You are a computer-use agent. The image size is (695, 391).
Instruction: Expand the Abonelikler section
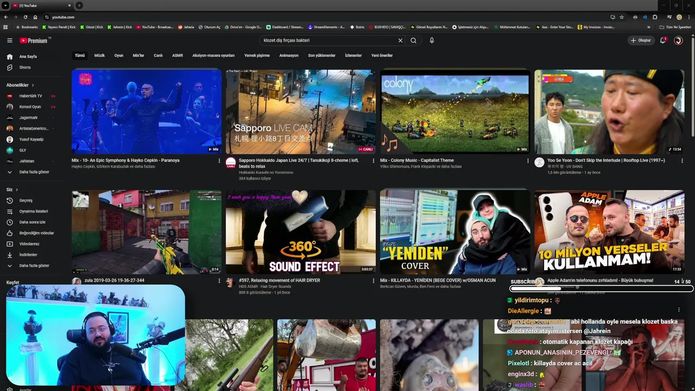(x=20, y=85)
